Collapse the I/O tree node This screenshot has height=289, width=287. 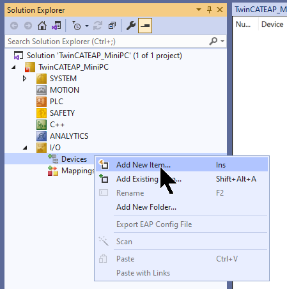tap(25, 148)
